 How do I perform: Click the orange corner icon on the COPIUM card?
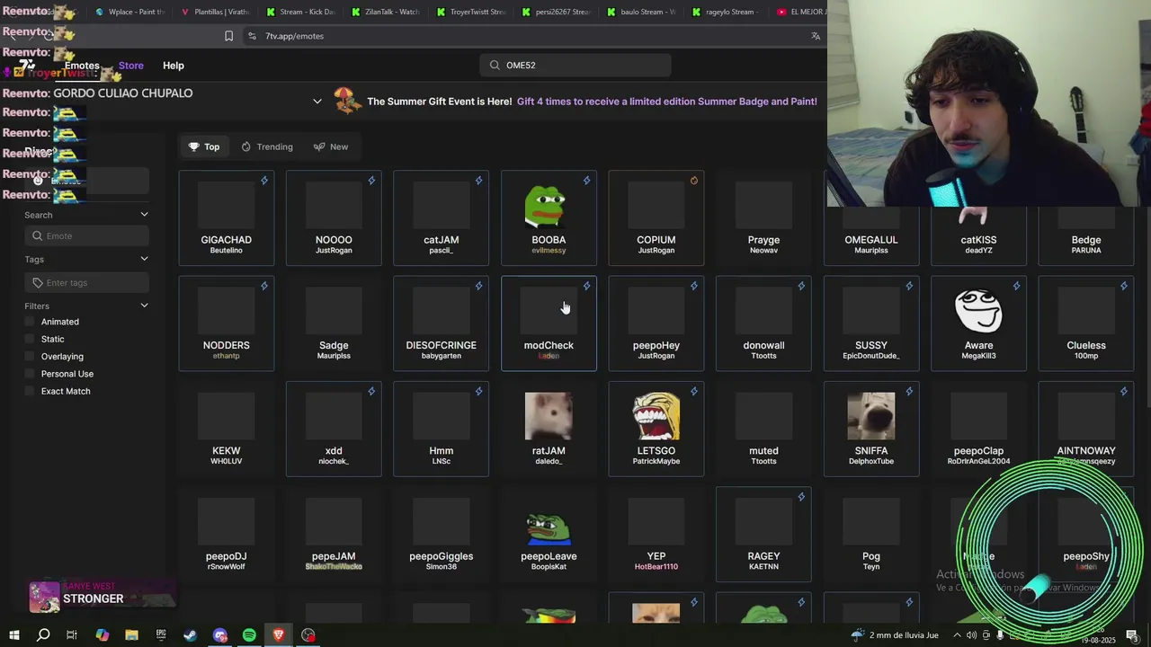click(694, 181)
